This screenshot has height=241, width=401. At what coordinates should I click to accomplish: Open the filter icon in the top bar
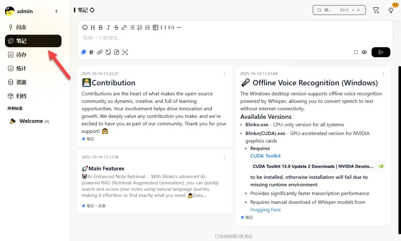376,10
